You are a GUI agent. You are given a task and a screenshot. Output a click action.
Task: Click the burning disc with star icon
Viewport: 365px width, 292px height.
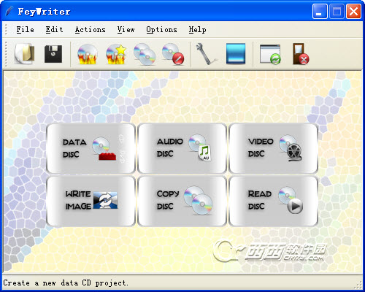(116, 55)
